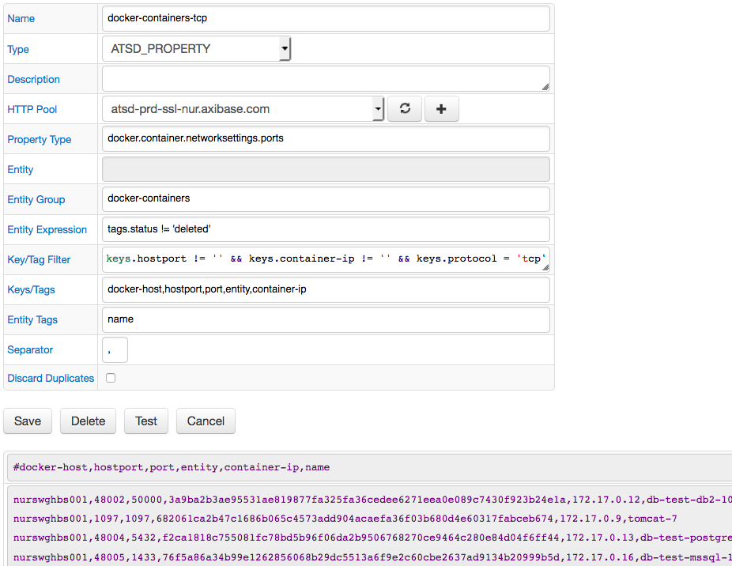Click the Keys/Tags input field
The width and height of the screenshot is (732, 566).
click(x=326, y=289)
